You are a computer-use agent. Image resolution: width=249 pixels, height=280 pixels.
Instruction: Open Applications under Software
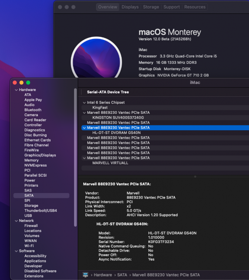(35, 261)
